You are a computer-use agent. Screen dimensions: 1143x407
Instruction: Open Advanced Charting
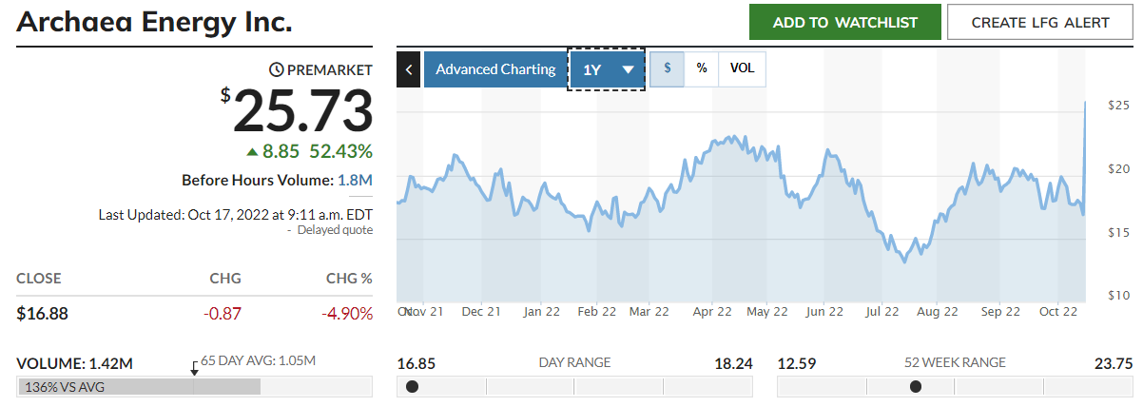click(x=495, y=69)
